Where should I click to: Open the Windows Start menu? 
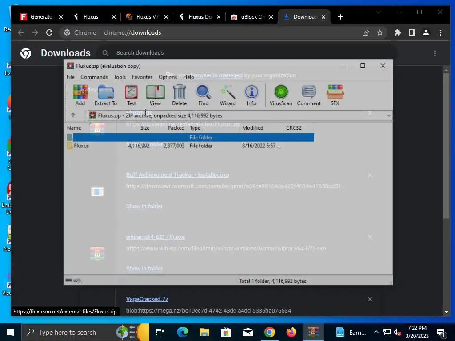tap(11, 332)
